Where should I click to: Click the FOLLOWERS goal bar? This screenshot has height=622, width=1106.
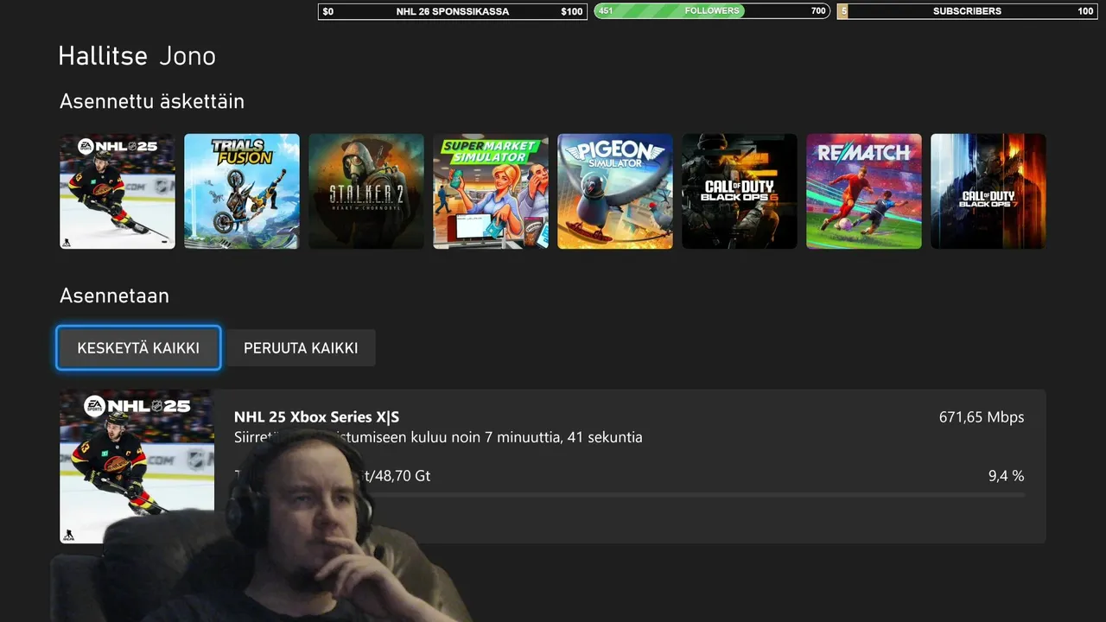click(x=712, y=11)
